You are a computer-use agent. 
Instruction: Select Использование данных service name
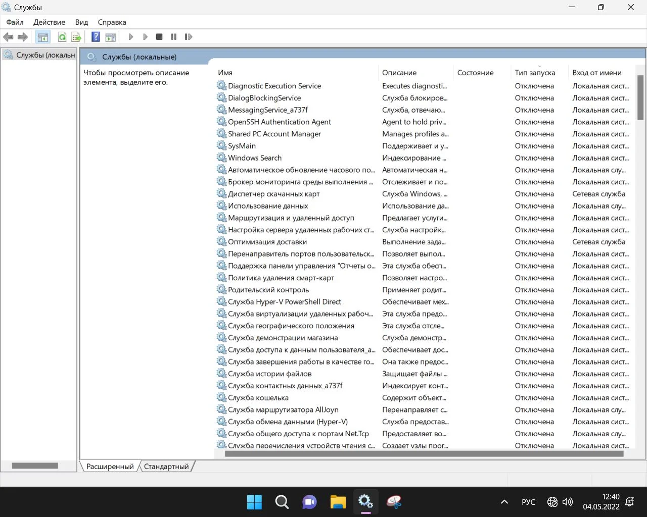[x=268, y=205]
